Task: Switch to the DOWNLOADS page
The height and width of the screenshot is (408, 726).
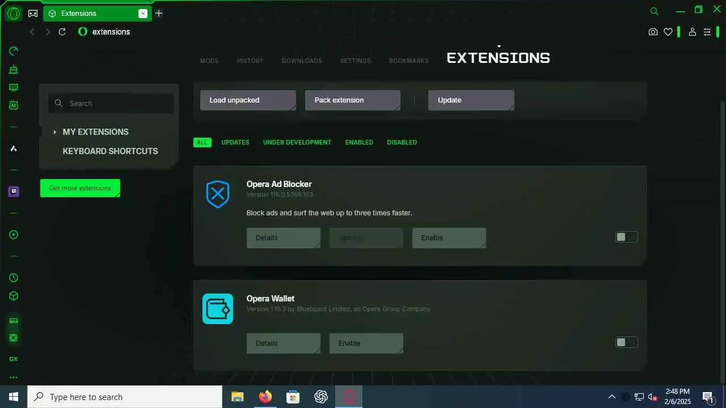Action: tap(302, 61)
